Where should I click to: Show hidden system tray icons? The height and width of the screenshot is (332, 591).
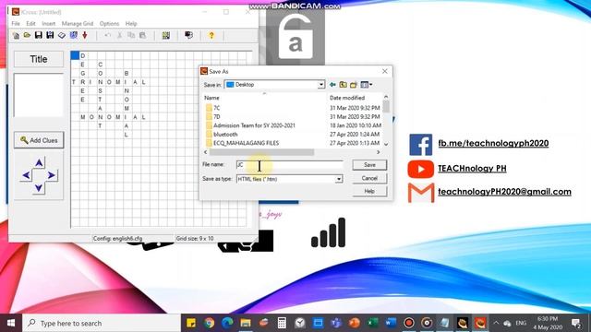point(496,323)
